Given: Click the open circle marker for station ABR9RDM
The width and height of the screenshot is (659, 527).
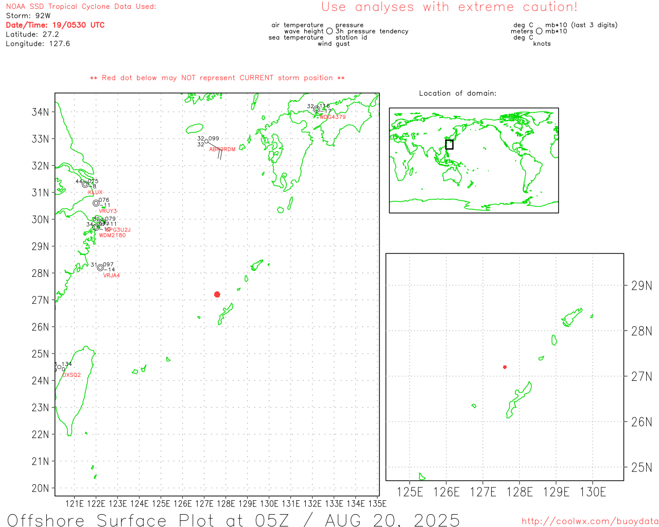Looking at the screenshot, I should 206,142.
